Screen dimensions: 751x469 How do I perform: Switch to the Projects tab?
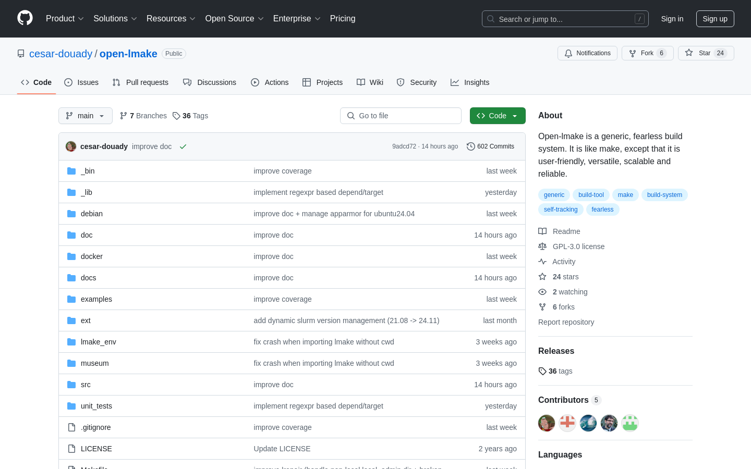322,82
